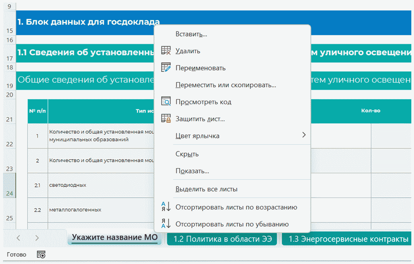The width and height of the screenshot is (414, 264).
Task: Select row 24 header
Action: click(x=9, y=185)
